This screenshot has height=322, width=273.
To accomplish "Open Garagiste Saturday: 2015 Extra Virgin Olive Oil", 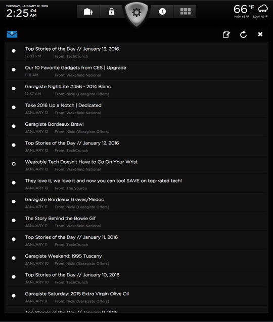I will [x=138, y=297].
